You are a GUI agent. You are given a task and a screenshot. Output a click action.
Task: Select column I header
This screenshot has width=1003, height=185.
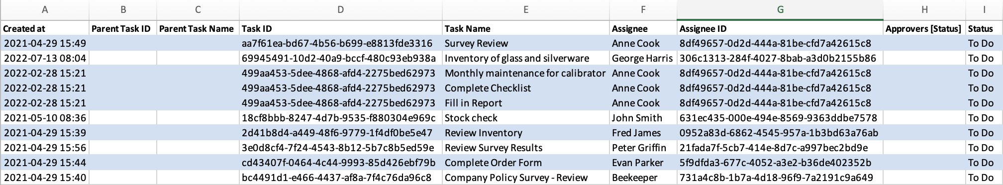coord(984,9)
